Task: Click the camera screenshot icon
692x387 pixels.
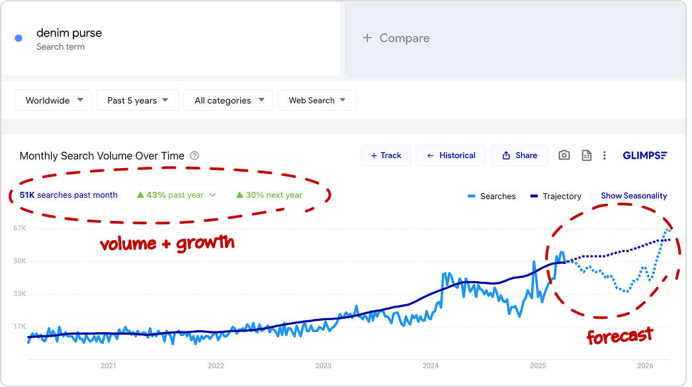Action: click(x=564, y=155)
